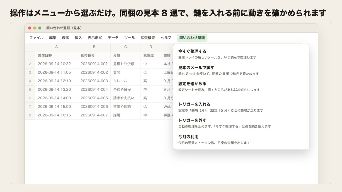Open the 編集 menu
The image size is (342, 192).
(x=53, y=38)
